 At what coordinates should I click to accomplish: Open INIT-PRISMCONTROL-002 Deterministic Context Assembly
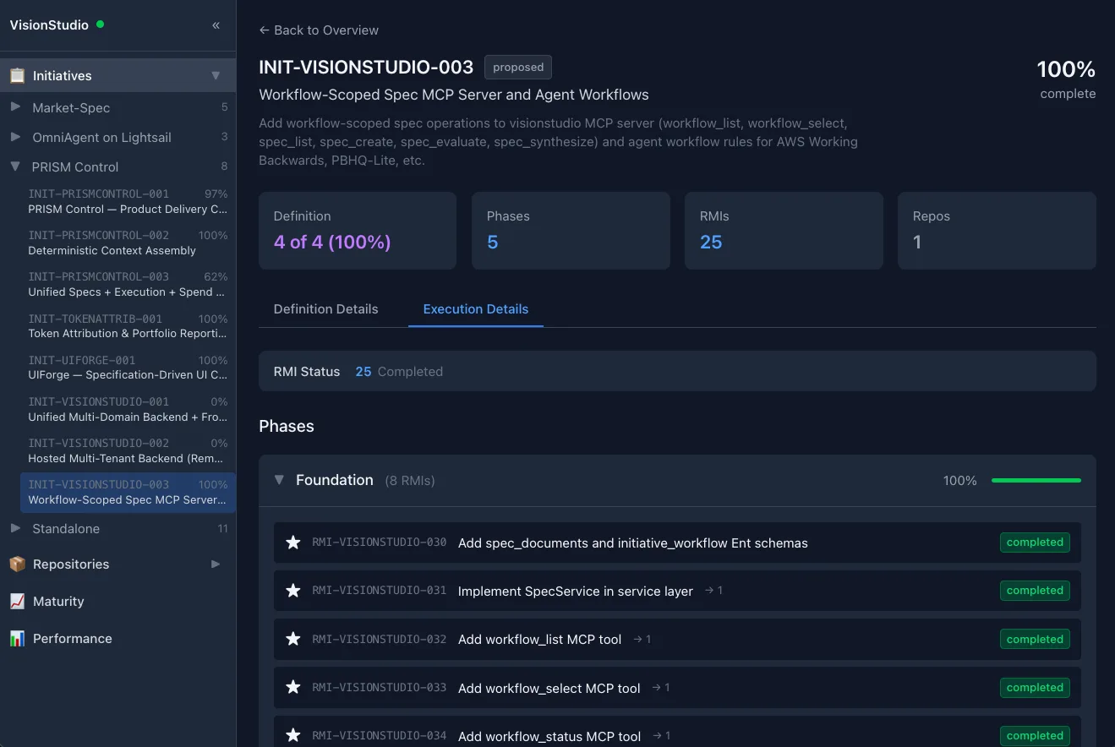(128, 243)
